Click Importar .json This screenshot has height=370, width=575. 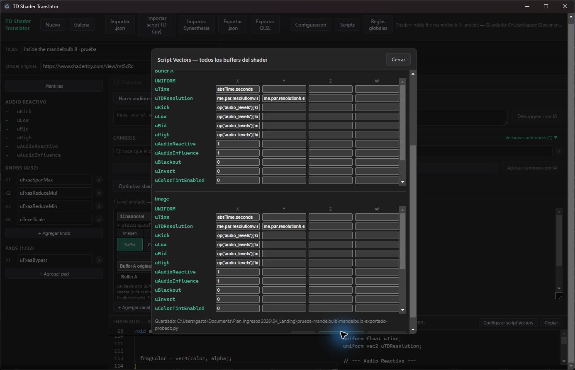coord(120,25)
